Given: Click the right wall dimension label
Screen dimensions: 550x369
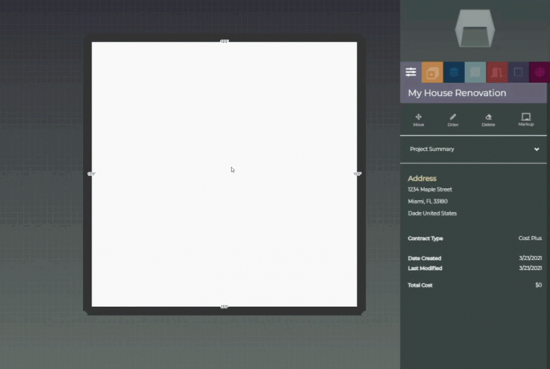Looking at the screenshot, I should [x=357, y=174].
